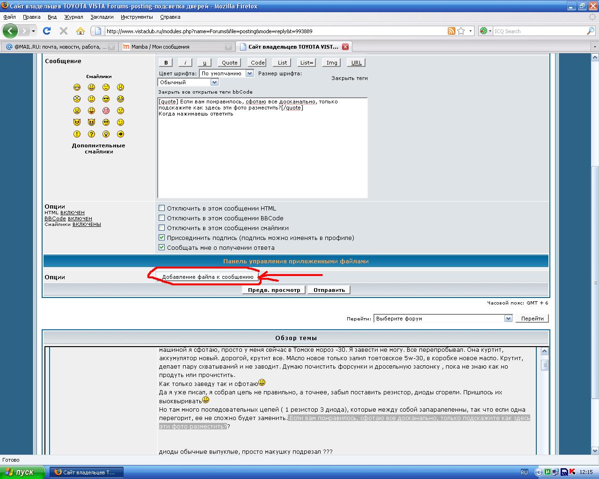Click the browser Back arrow button

(x=10, y=31)
